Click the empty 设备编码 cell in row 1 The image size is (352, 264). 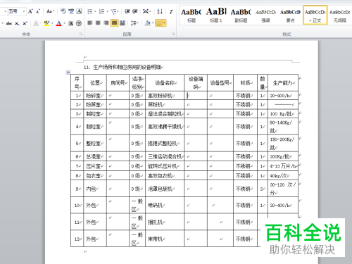point(196,96)
